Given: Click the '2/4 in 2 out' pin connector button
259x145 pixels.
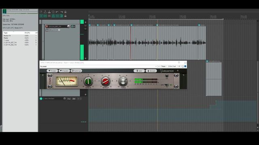Looking at the screenshot, I should 172,66.
